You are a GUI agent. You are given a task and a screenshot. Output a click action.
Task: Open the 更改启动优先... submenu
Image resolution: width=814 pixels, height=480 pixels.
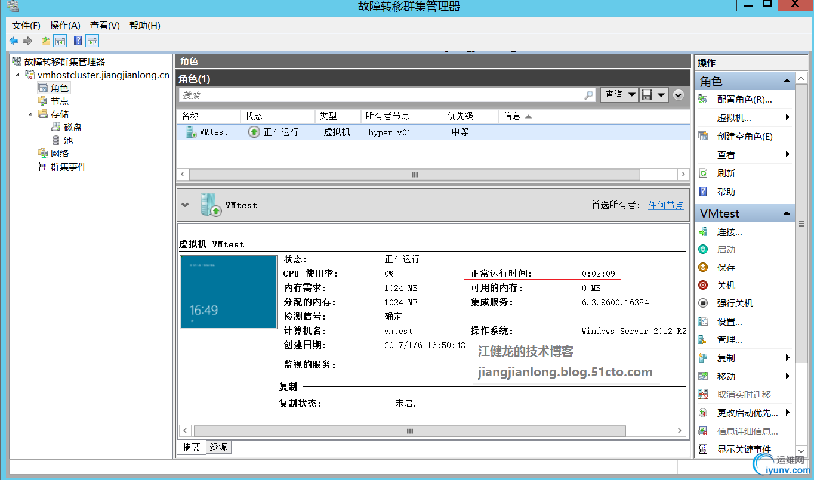click(x=748, y=413)
